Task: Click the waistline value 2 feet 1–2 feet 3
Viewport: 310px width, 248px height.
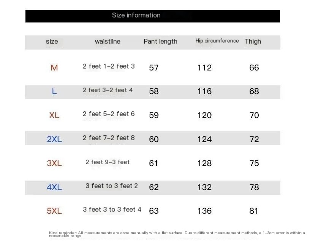Action: [x=109, y=66]
